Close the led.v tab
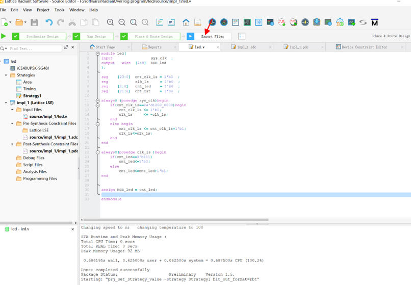The height and width of the screenshot is (285, 411). tap(218, 47)
